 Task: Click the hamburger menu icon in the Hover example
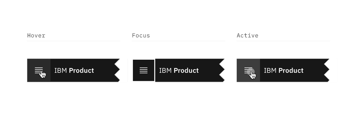pyautogui.click(x=38, y=70)
